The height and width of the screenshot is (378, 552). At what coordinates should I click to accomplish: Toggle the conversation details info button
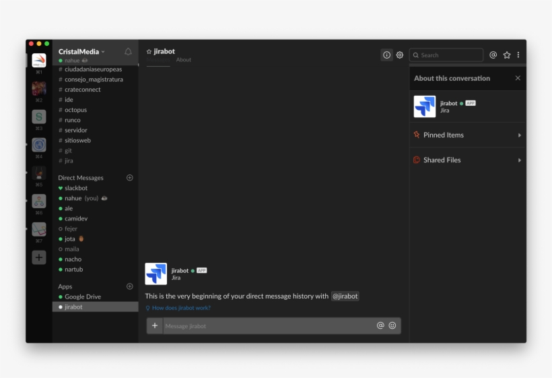[x=386, y=55]
